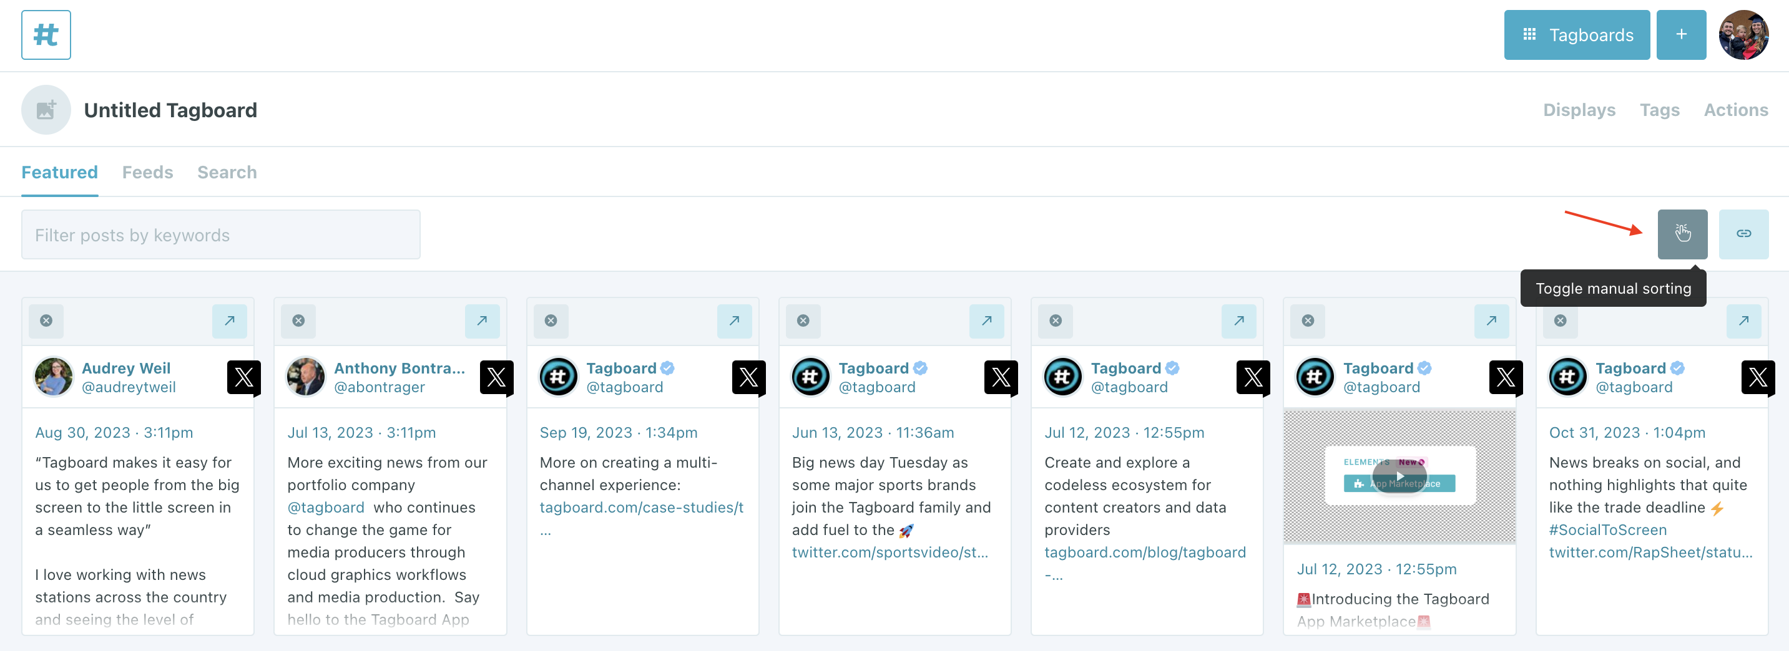1789x651 pixels.
Task: Click the X icon on Sep 19 post
Action: (x=748, y=377)
